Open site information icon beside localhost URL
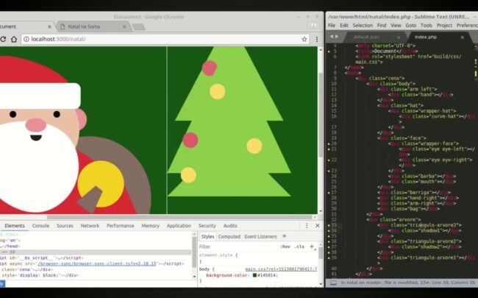Image resolution: width=478 pixels, height=298 pixels. click(26, 39)
